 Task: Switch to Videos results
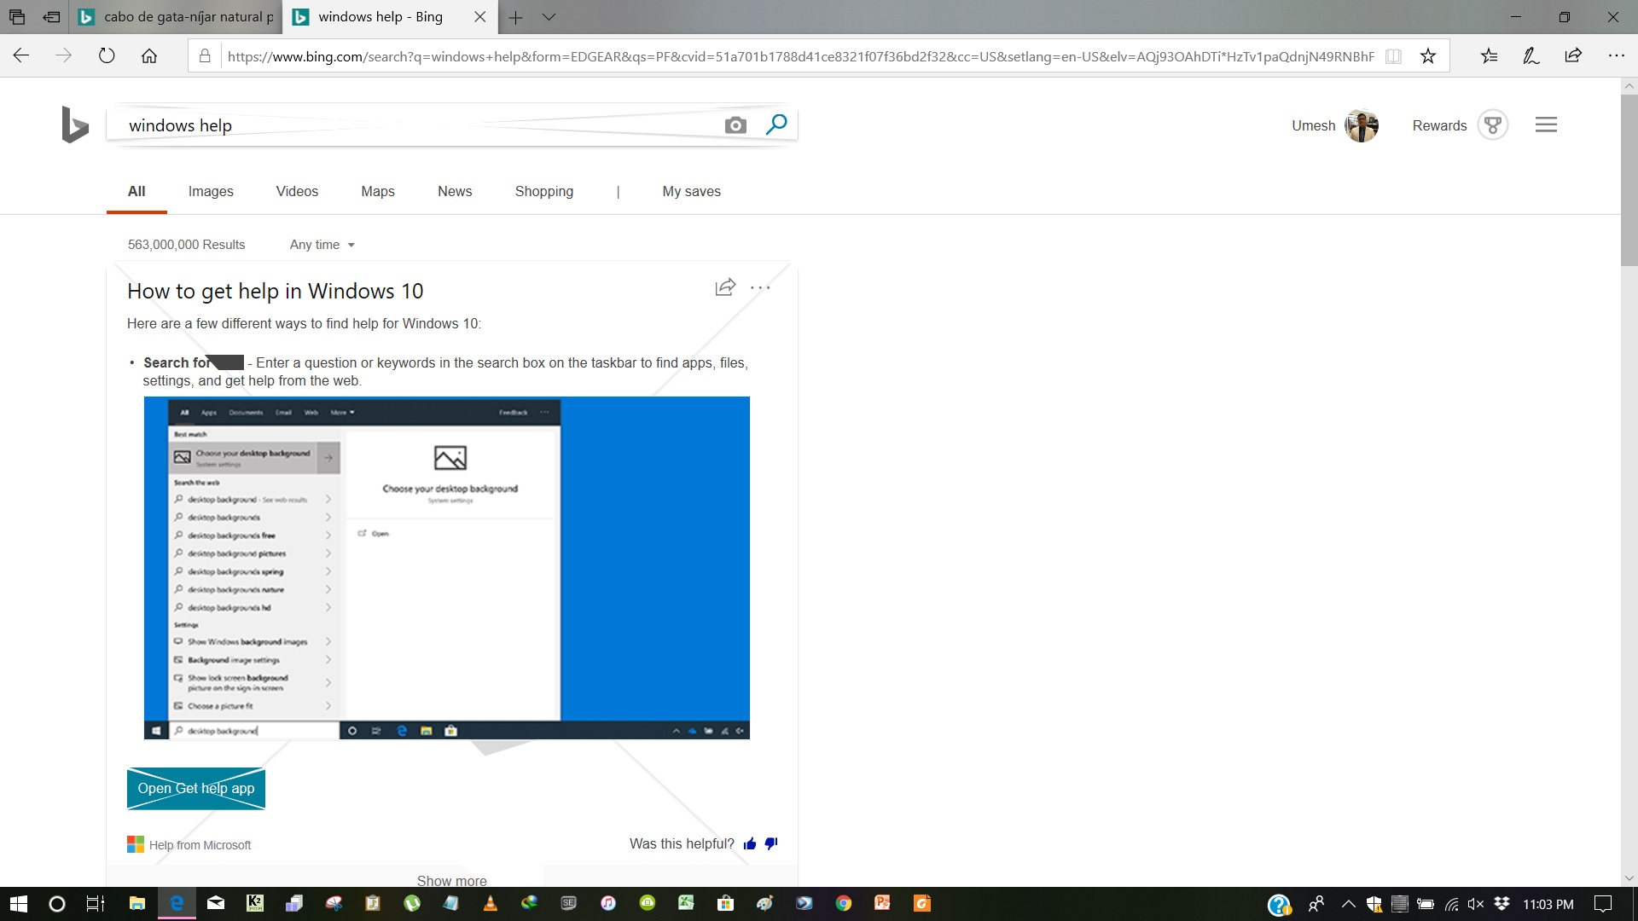click(x=297, y=192)
